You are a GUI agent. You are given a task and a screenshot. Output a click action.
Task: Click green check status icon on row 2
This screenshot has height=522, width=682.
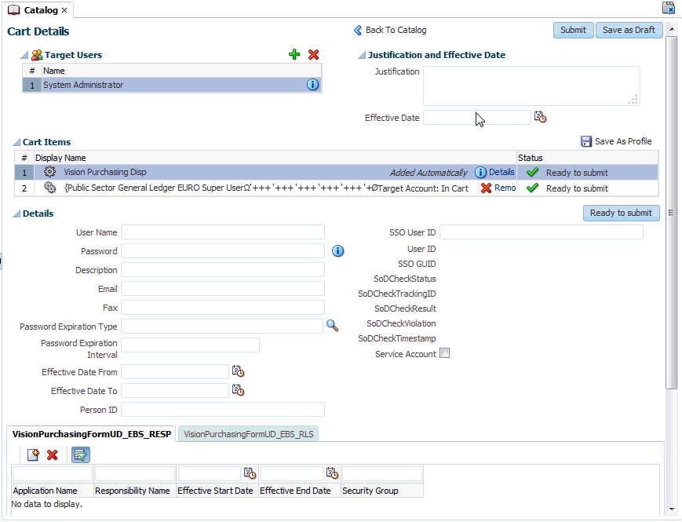(532, 188)
